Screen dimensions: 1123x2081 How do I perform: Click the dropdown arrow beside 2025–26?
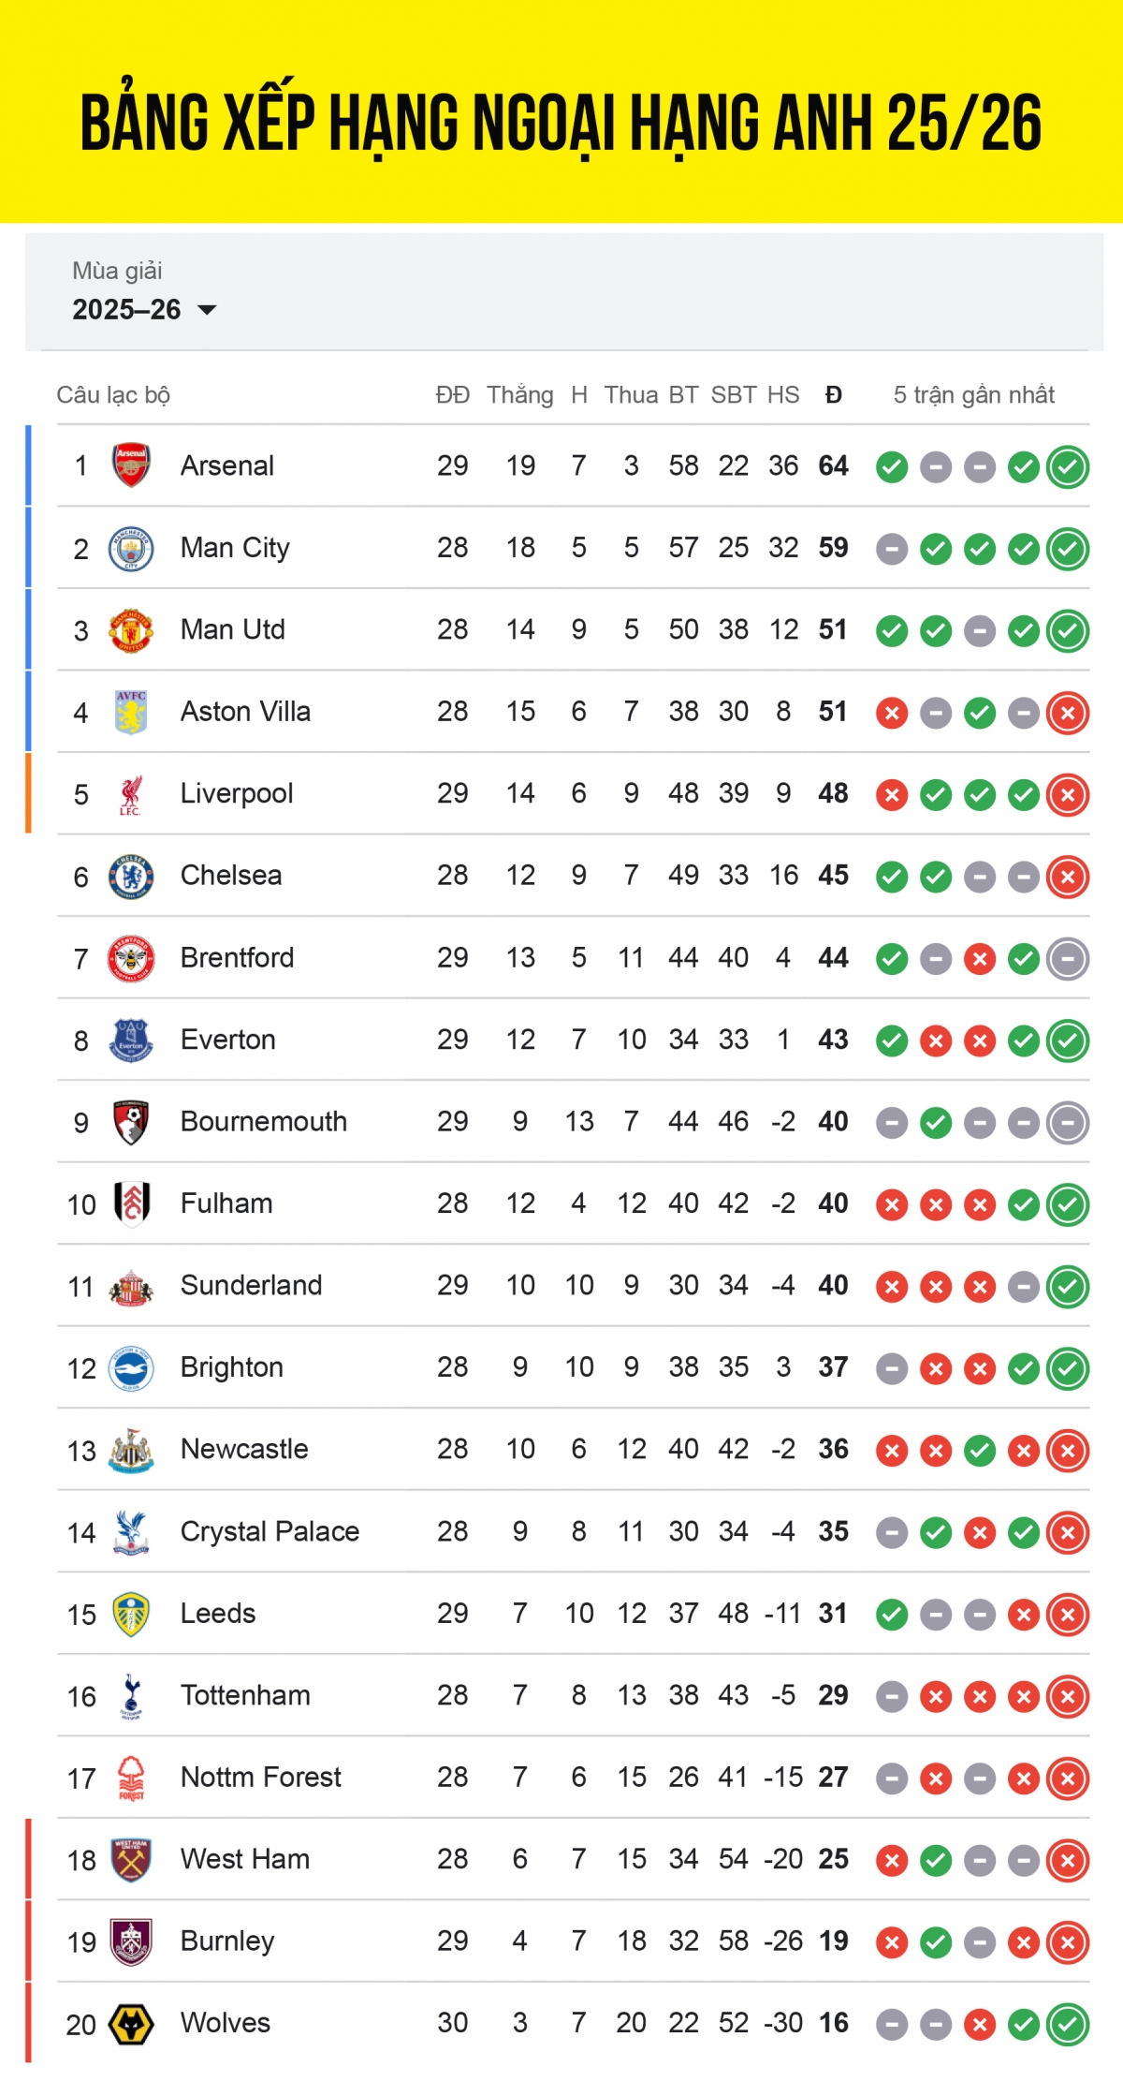[x=208, y=310]
